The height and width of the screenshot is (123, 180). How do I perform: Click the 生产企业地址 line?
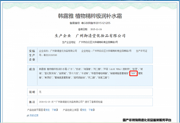tap(90, 42)
